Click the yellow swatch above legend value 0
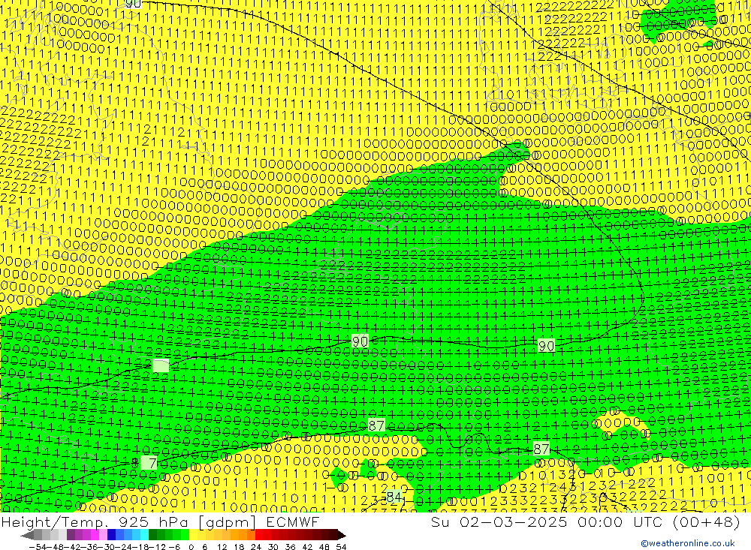The width and height of the screenshot is (751, 550). [194, 534]
